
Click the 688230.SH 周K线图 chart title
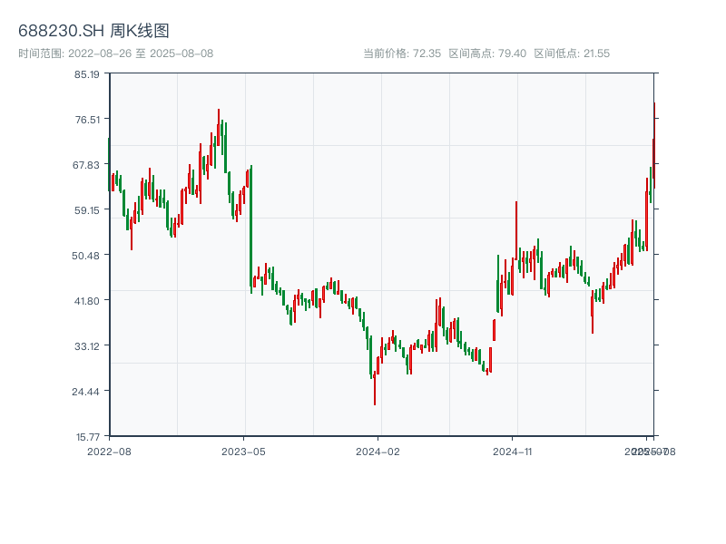click(x=93, y=32)
